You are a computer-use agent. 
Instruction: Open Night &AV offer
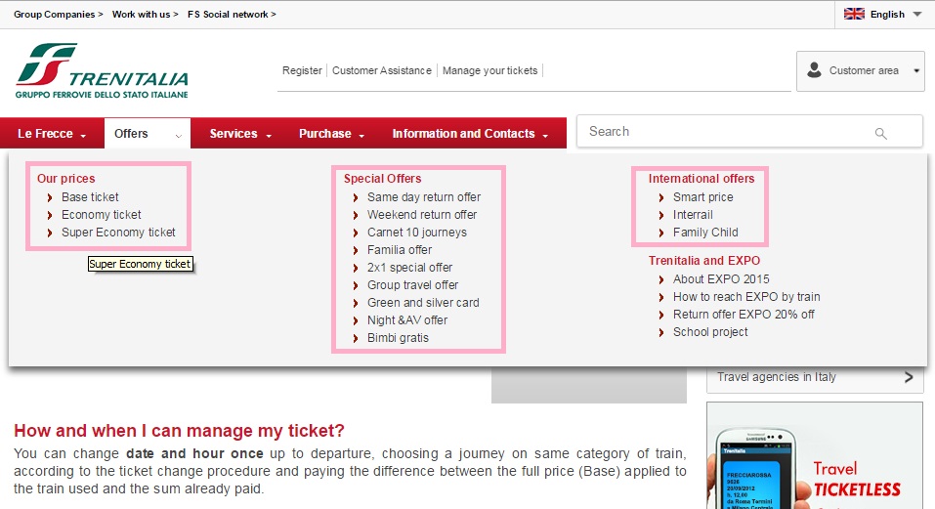[x=407, y=320]
